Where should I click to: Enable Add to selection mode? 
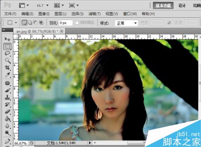pyautogui.click(x=30, y=22)
